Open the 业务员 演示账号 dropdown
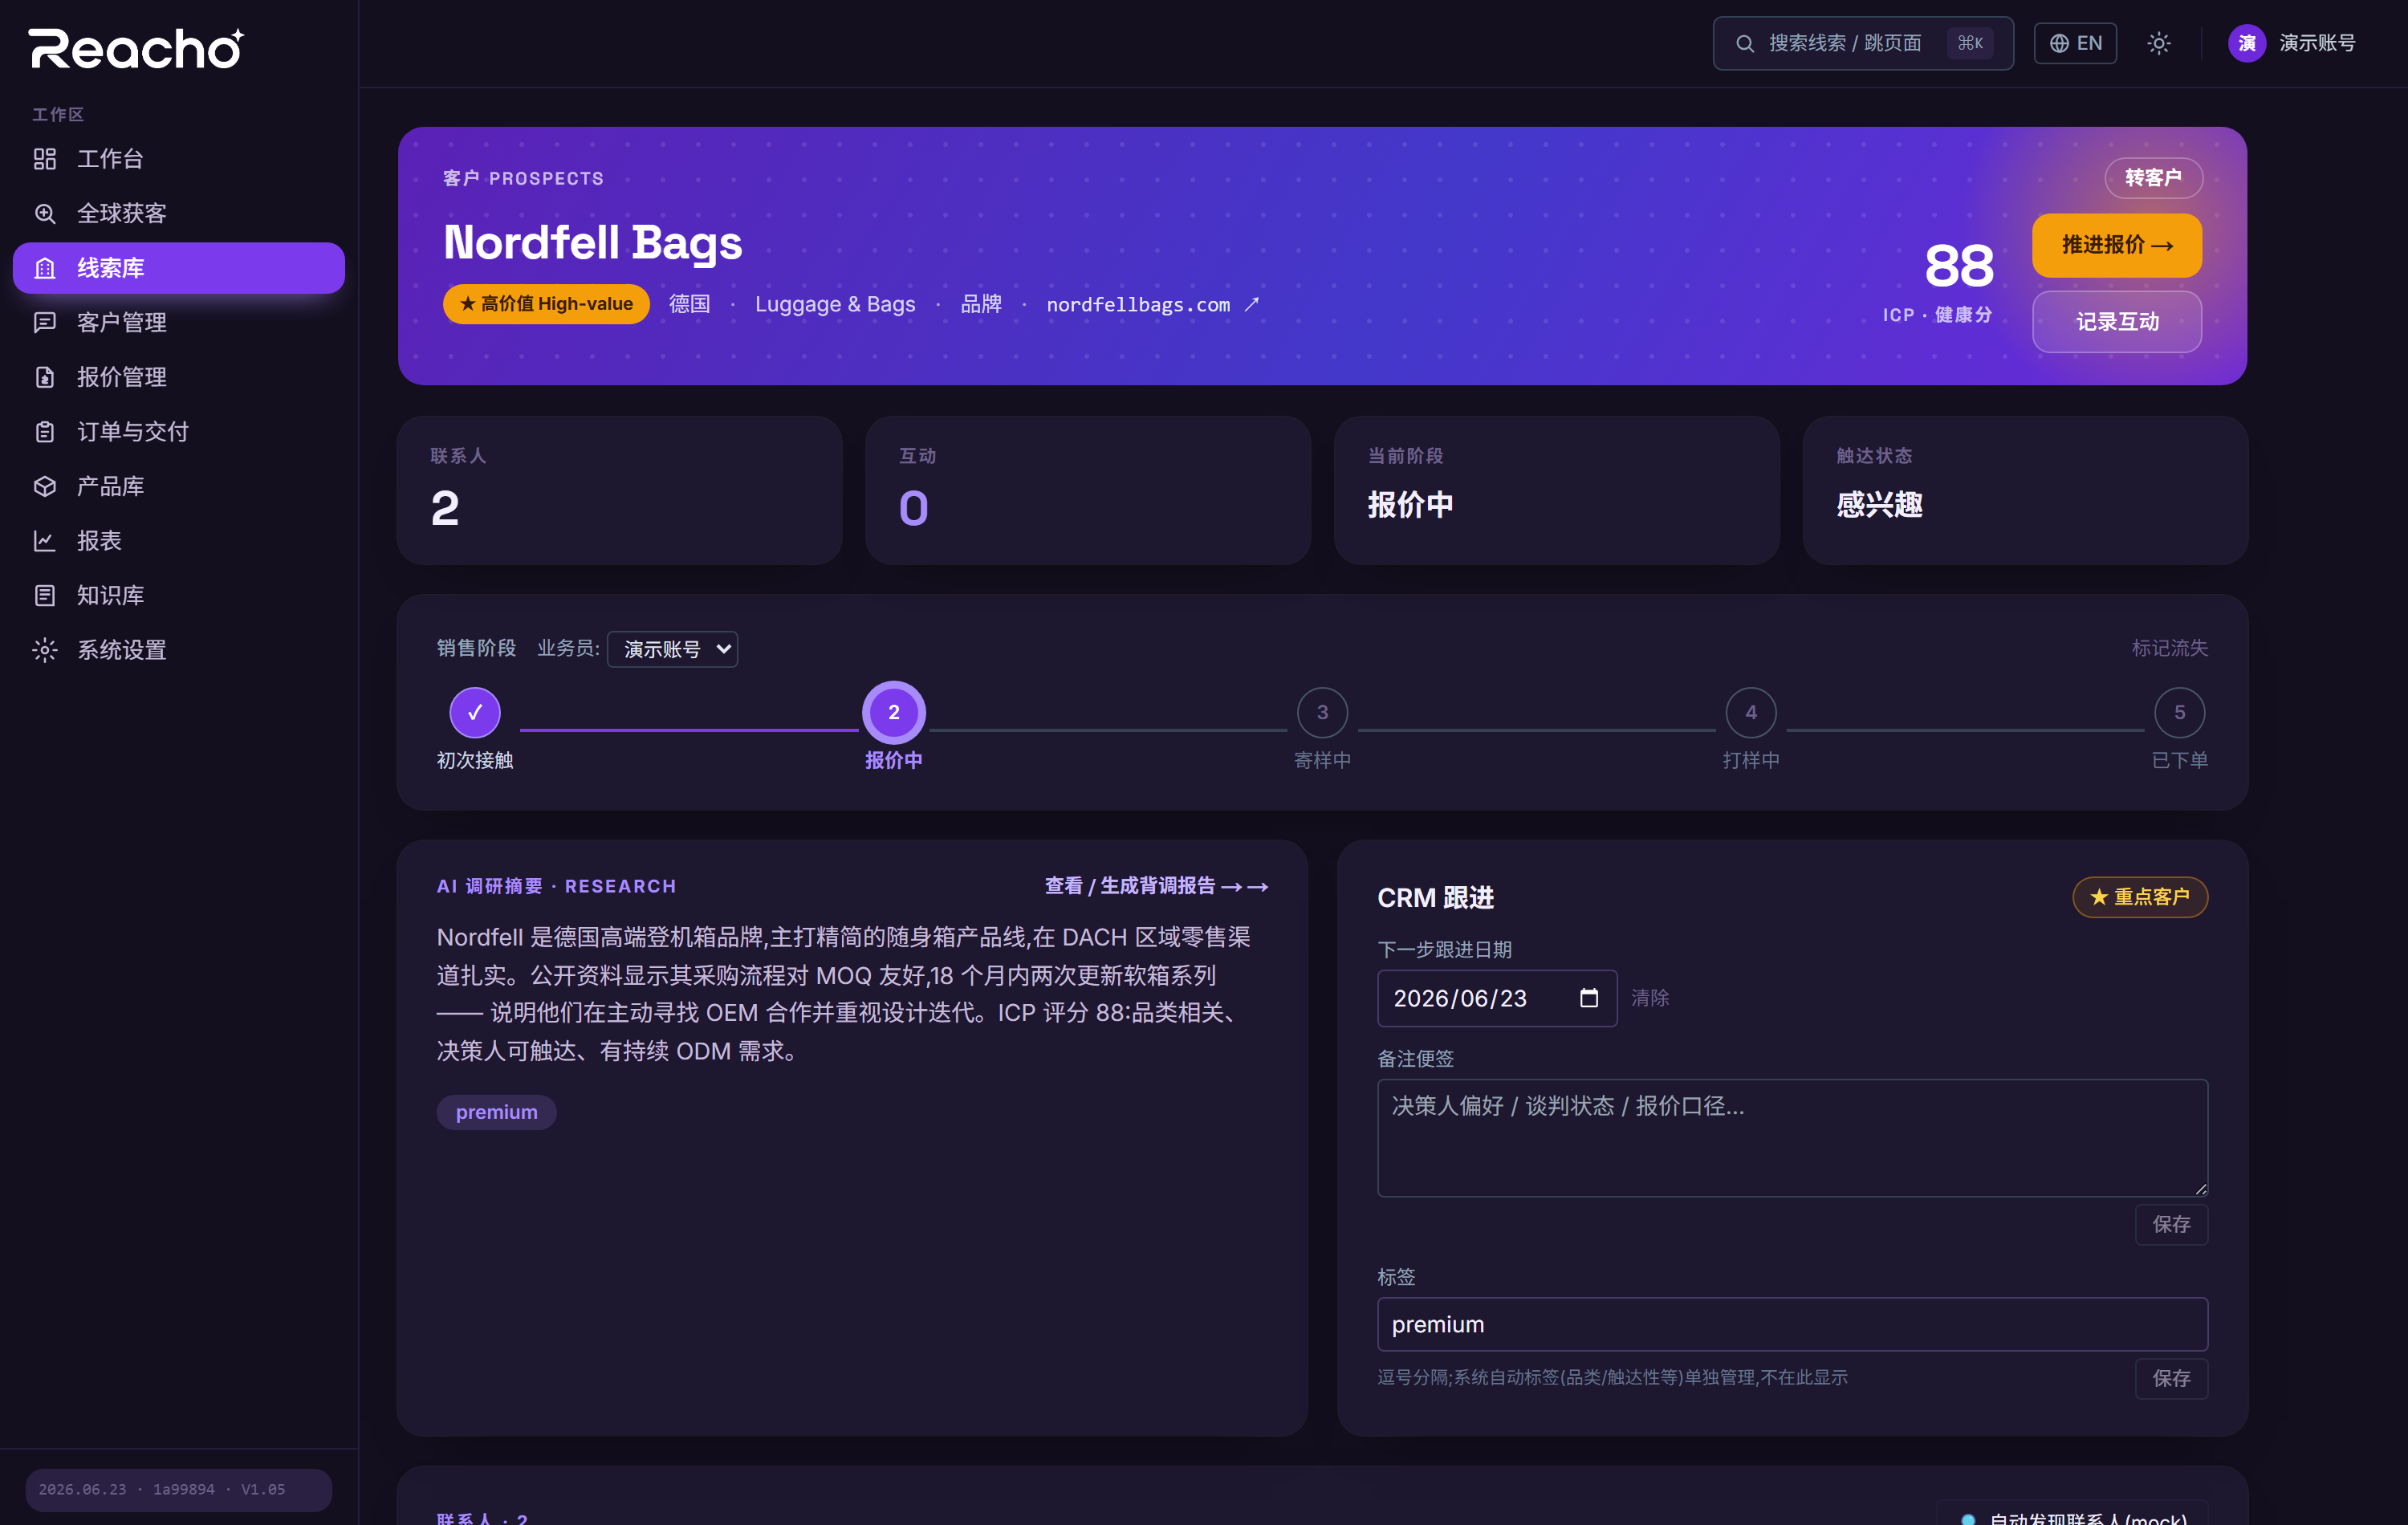2408x1525 pixels. [x=673, y=649]
